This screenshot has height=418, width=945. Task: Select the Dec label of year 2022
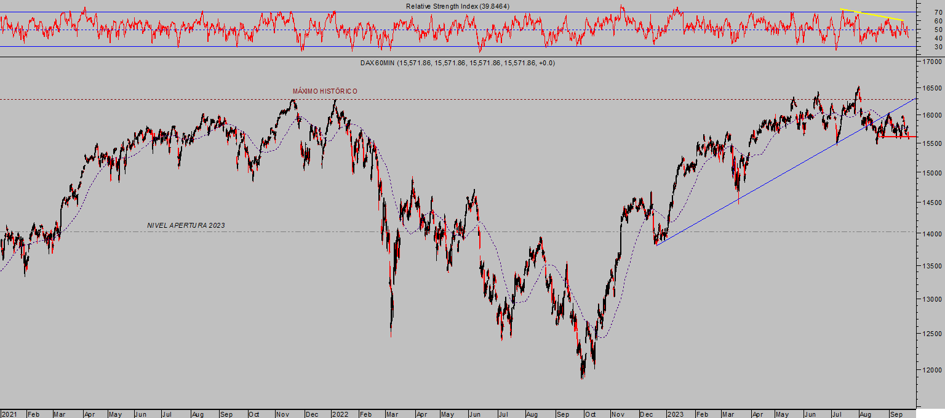click(x=646, y=413)
